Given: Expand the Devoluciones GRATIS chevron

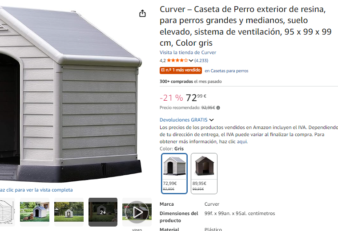Looking at the screenshot, I should tap(211, 120).
